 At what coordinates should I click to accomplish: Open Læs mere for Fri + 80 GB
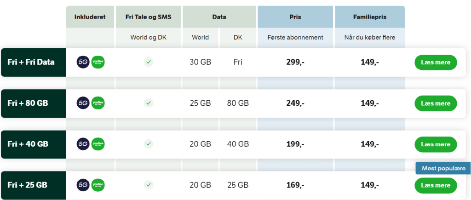coord(436,103)
